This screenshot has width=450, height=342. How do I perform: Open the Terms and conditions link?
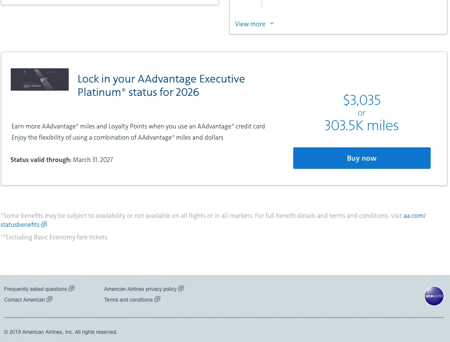pos(128,300)
